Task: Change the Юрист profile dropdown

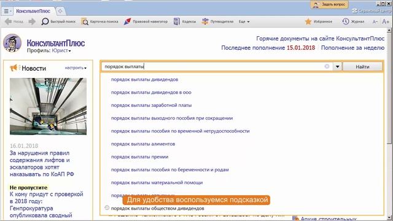Action: click(61, 50)
